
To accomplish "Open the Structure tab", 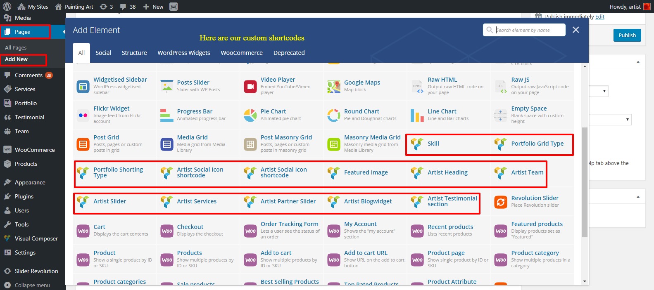I will point(134,53).
